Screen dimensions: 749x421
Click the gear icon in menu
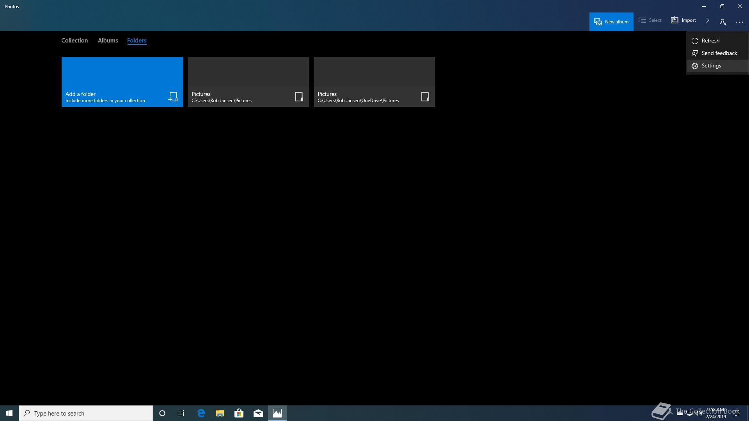[x=695, y=66]
